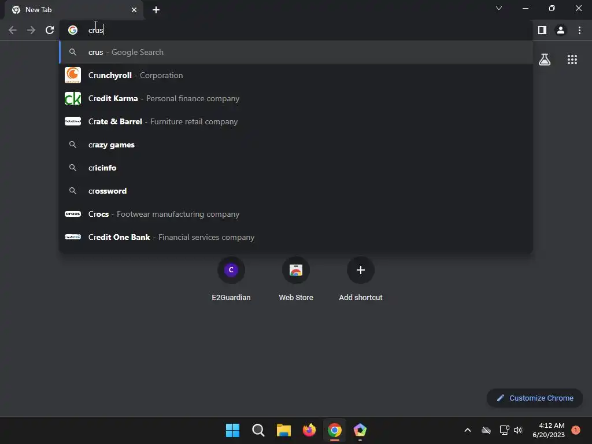Choose the Credit Karma suggestion
Viewport: 592px width, 444px height.
[x=297, y=98]
